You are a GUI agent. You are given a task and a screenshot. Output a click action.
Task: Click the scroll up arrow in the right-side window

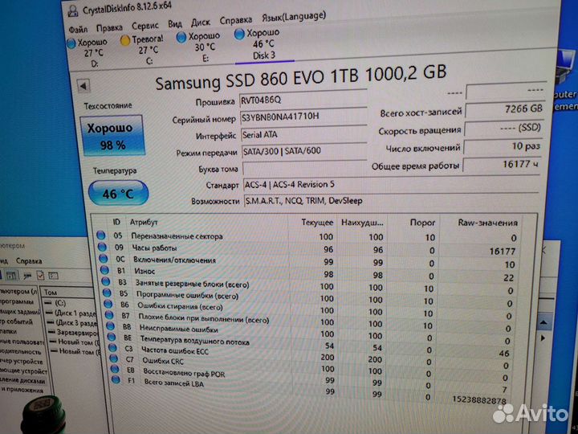(543, 322)
